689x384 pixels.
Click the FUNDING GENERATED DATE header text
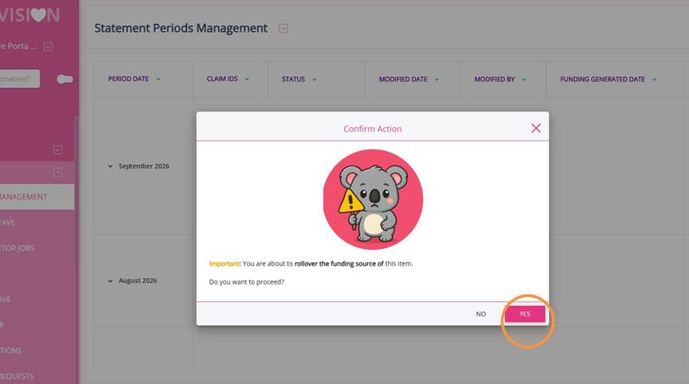click(602, 80)
